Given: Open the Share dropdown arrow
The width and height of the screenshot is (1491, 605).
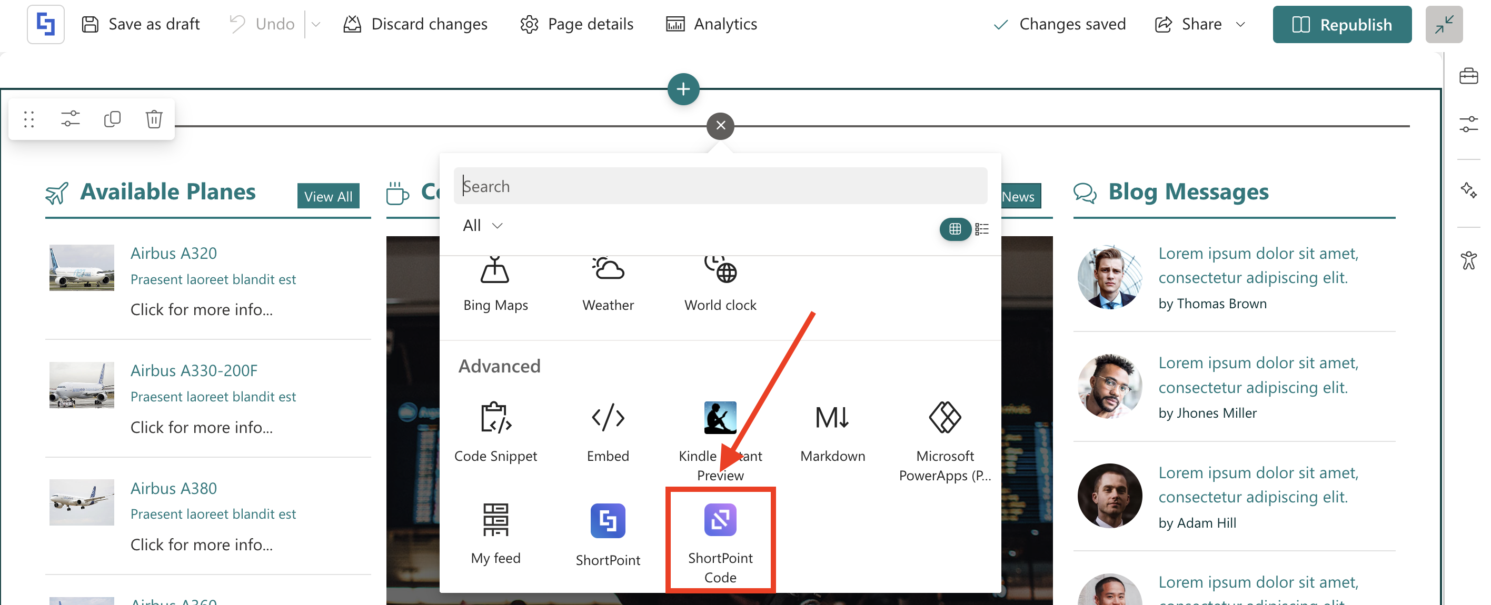Looking at the screenshot, I should [x=1240, y=24].
